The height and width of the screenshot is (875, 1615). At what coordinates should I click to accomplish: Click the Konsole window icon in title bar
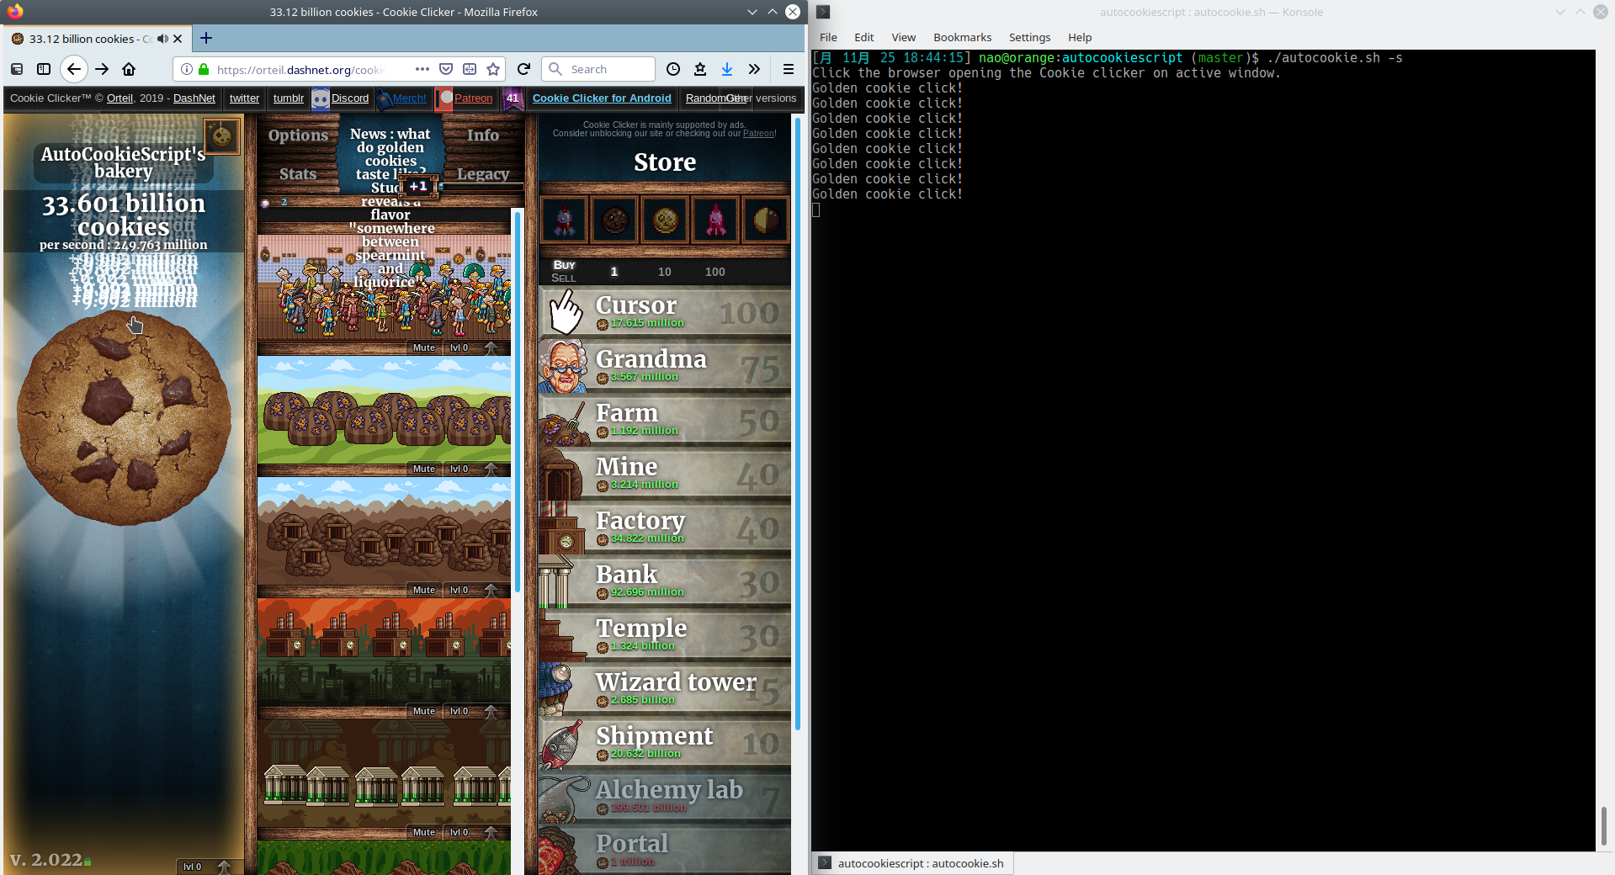[823, 12]
